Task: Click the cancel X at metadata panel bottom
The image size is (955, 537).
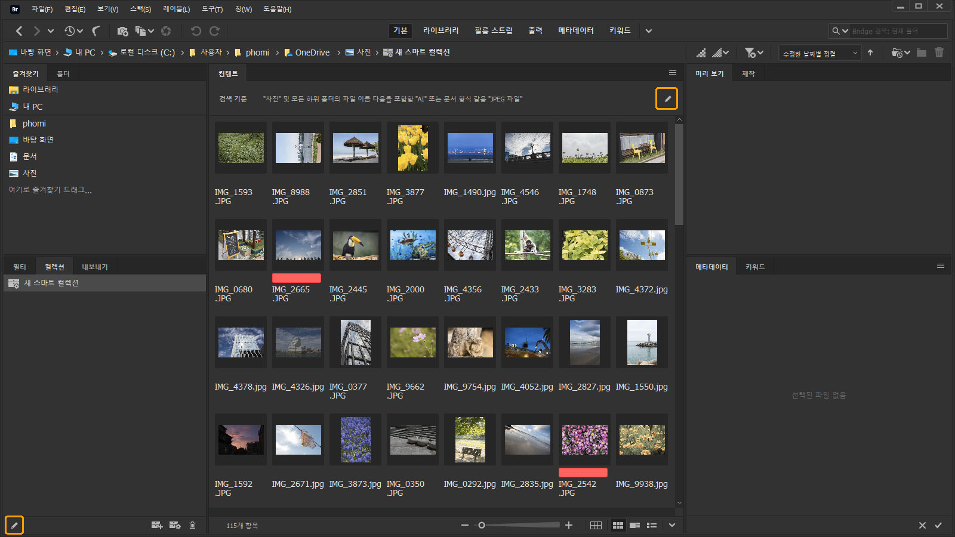Action: click(922, 525)
